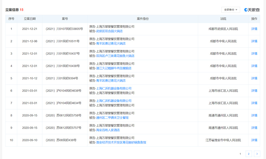The width and height of the screenshot is (266, 159).
Task: Go to page 2 of results
Action: (248, 154)
